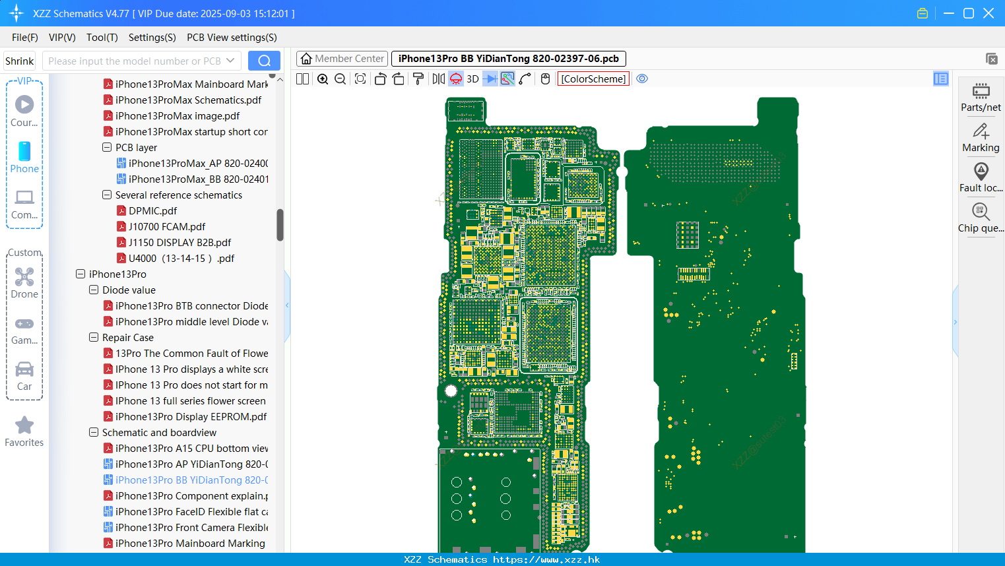
Task: Open DPMIC.pdf in the file tree
Action: coord(152,211)
